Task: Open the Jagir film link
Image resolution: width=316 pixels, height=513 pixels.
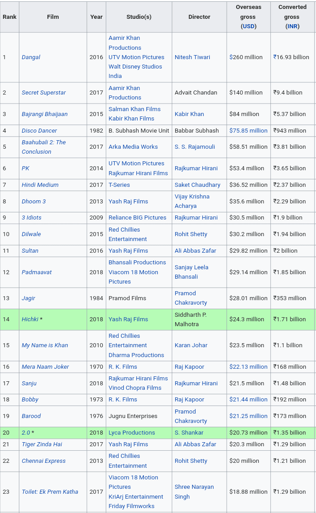Action: click(x=28, y=298)
